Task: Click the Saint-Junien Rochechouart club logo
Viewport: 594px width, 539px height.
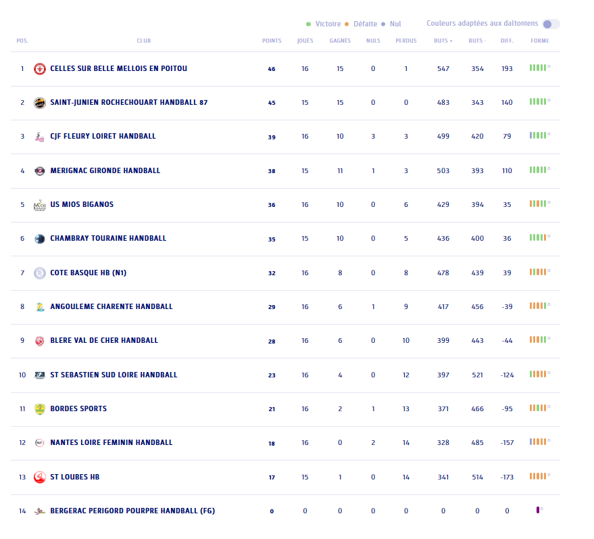Action: [40, 103]
